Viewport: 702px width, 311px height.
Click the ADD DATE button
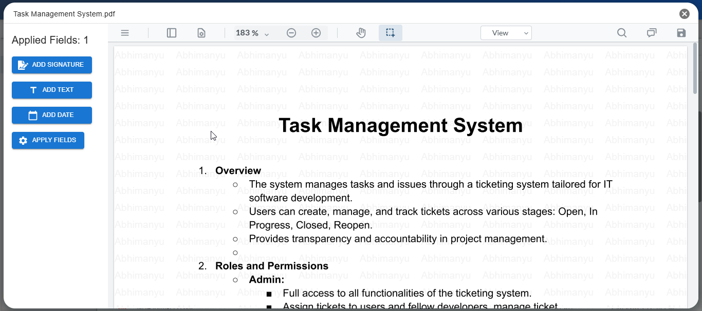click(x=52, y=115)
